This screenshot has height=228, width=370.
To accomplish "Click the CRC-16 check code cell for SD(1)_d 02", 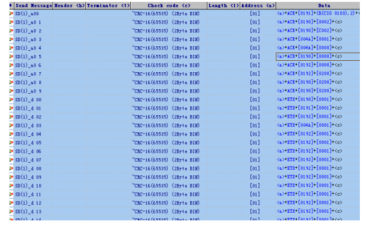I will coord(169,117).
